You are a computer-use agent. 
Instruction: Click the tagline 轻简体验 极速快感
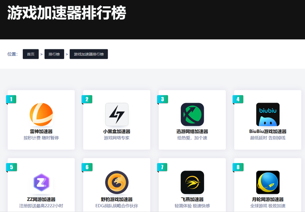192,206
